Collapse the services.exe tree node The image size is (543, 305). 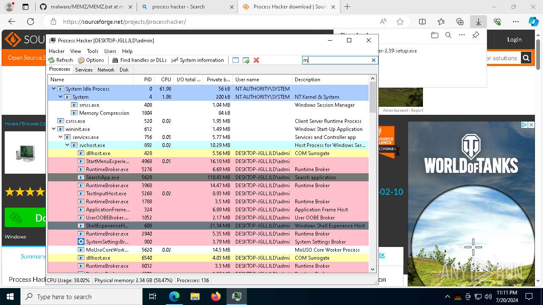[x=60, y=137]
